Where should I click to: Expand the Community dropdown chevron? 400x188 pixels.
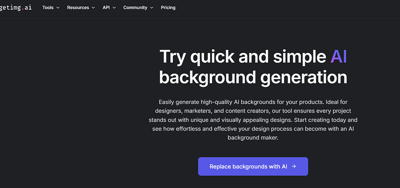[152, 8]
